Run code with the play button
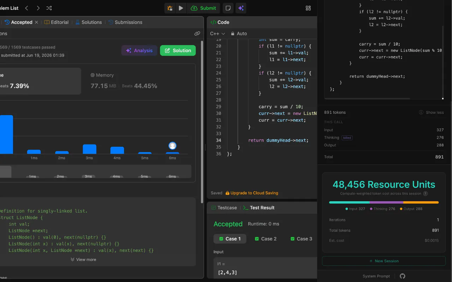The width and height of the screenshot is (452, 282). pos(181,8)
